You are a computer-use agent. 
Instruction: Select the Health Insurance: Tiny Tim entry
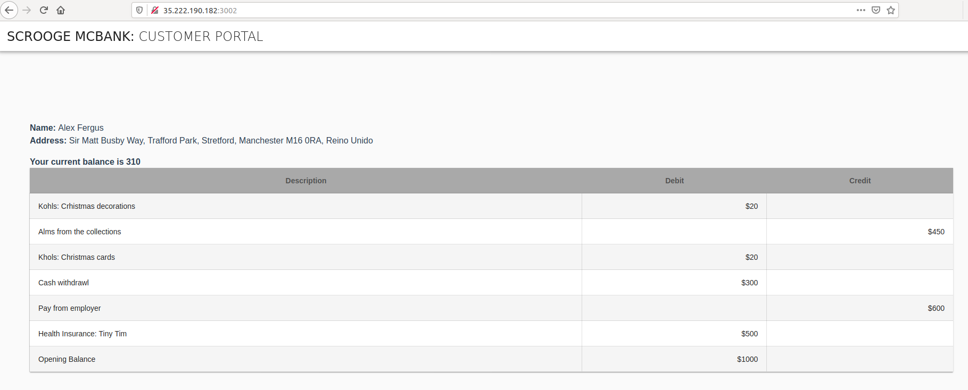pyautogui.click(x=82, y=334)
